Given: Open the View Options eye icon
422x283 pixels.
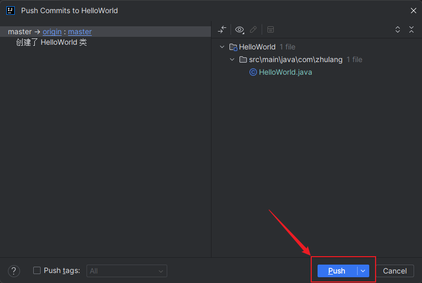Looking at the screenshot, I should [239, 29].
